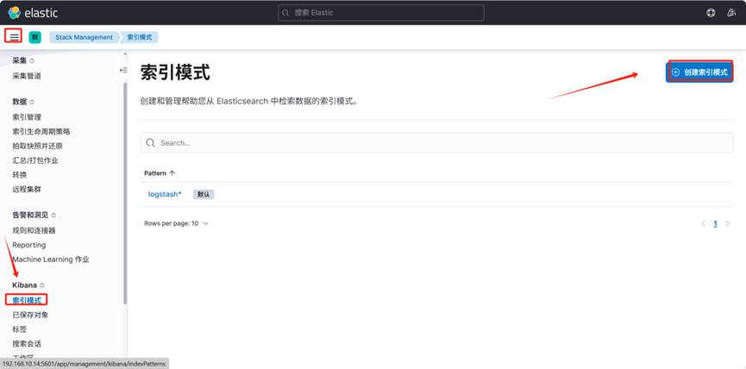Click Stack Management breadcrumb
Image resolution: width=746 pixels, height=369 pixels.
[85, 37]
